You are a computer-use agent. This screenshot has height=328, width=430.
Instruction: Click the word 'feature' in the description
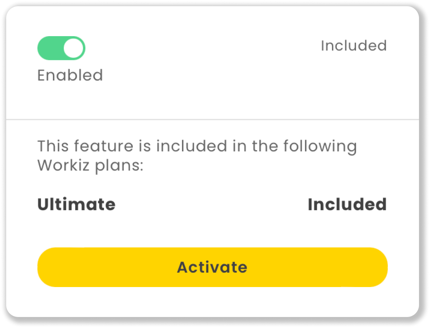click(x=104, y=146)
